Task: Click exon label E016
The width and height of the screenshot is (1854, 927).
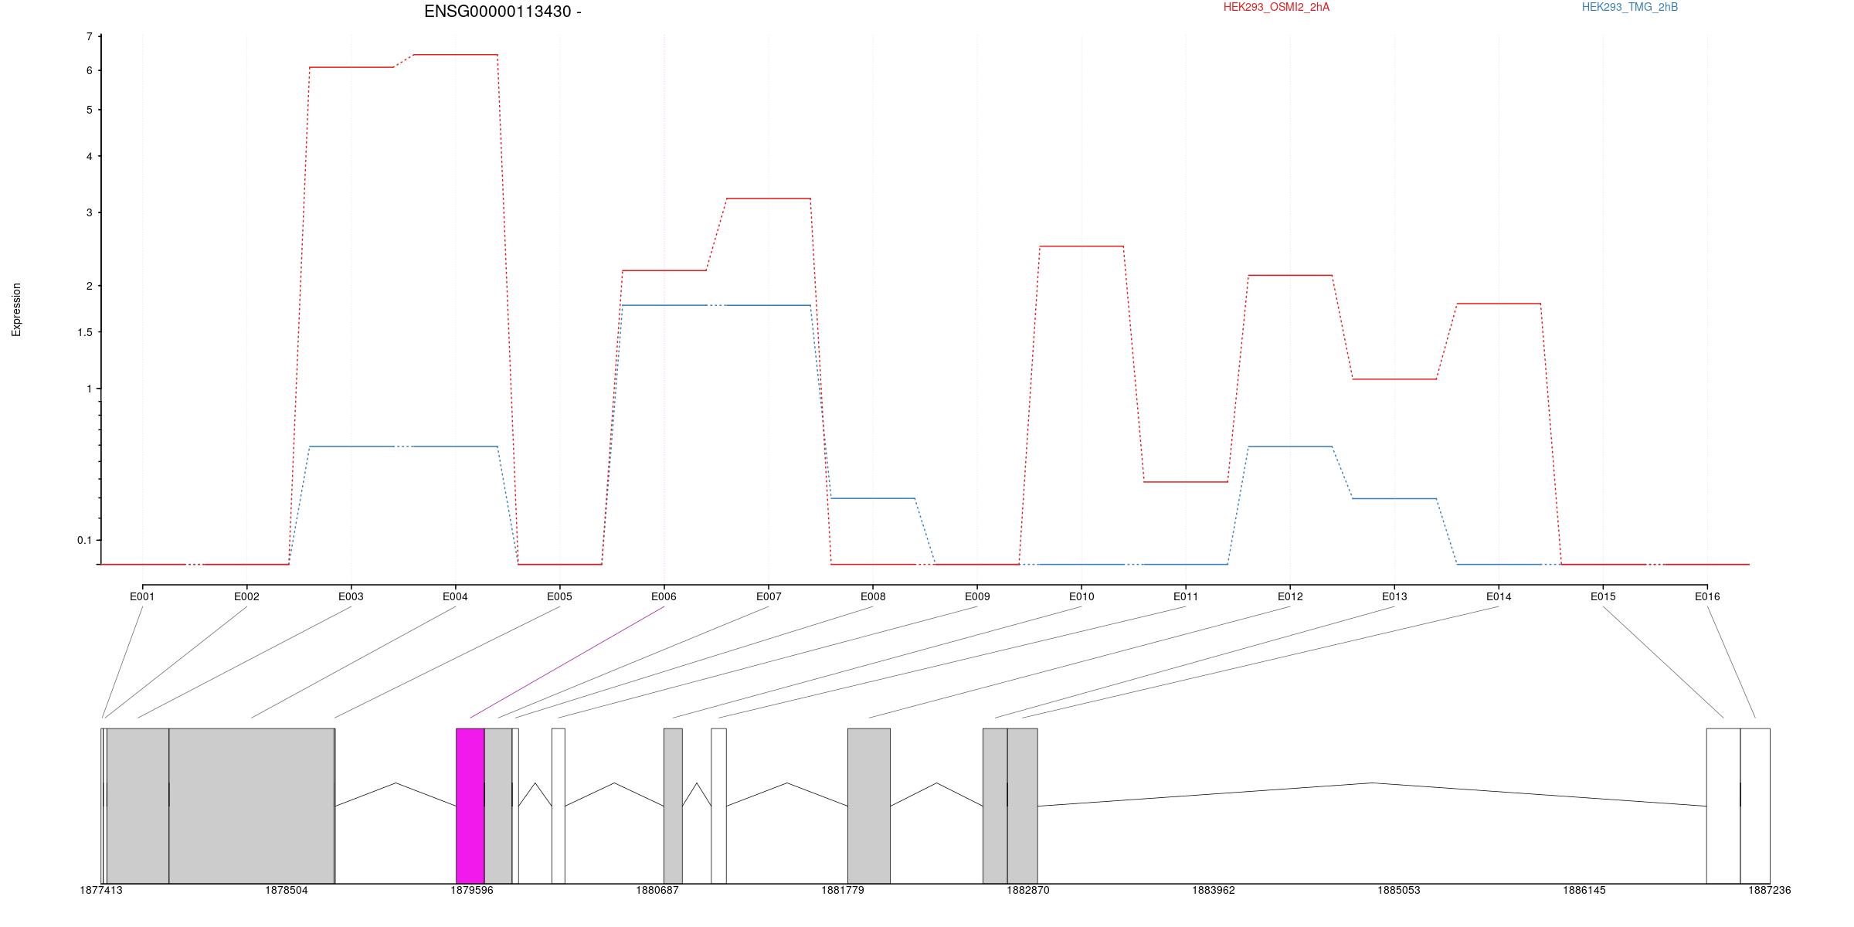Action: (1707, 596)
